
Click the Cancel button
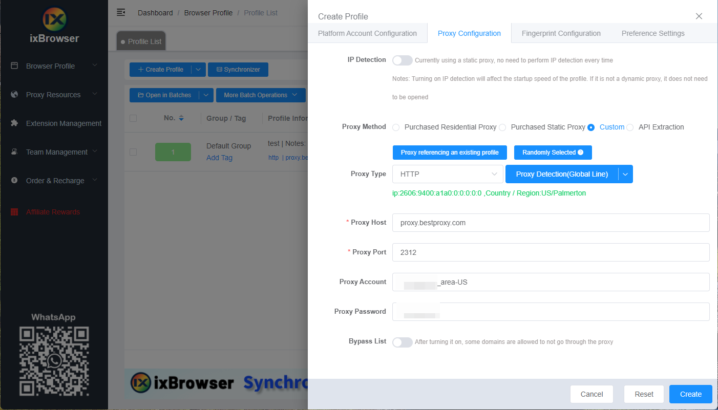coord(592,394)
